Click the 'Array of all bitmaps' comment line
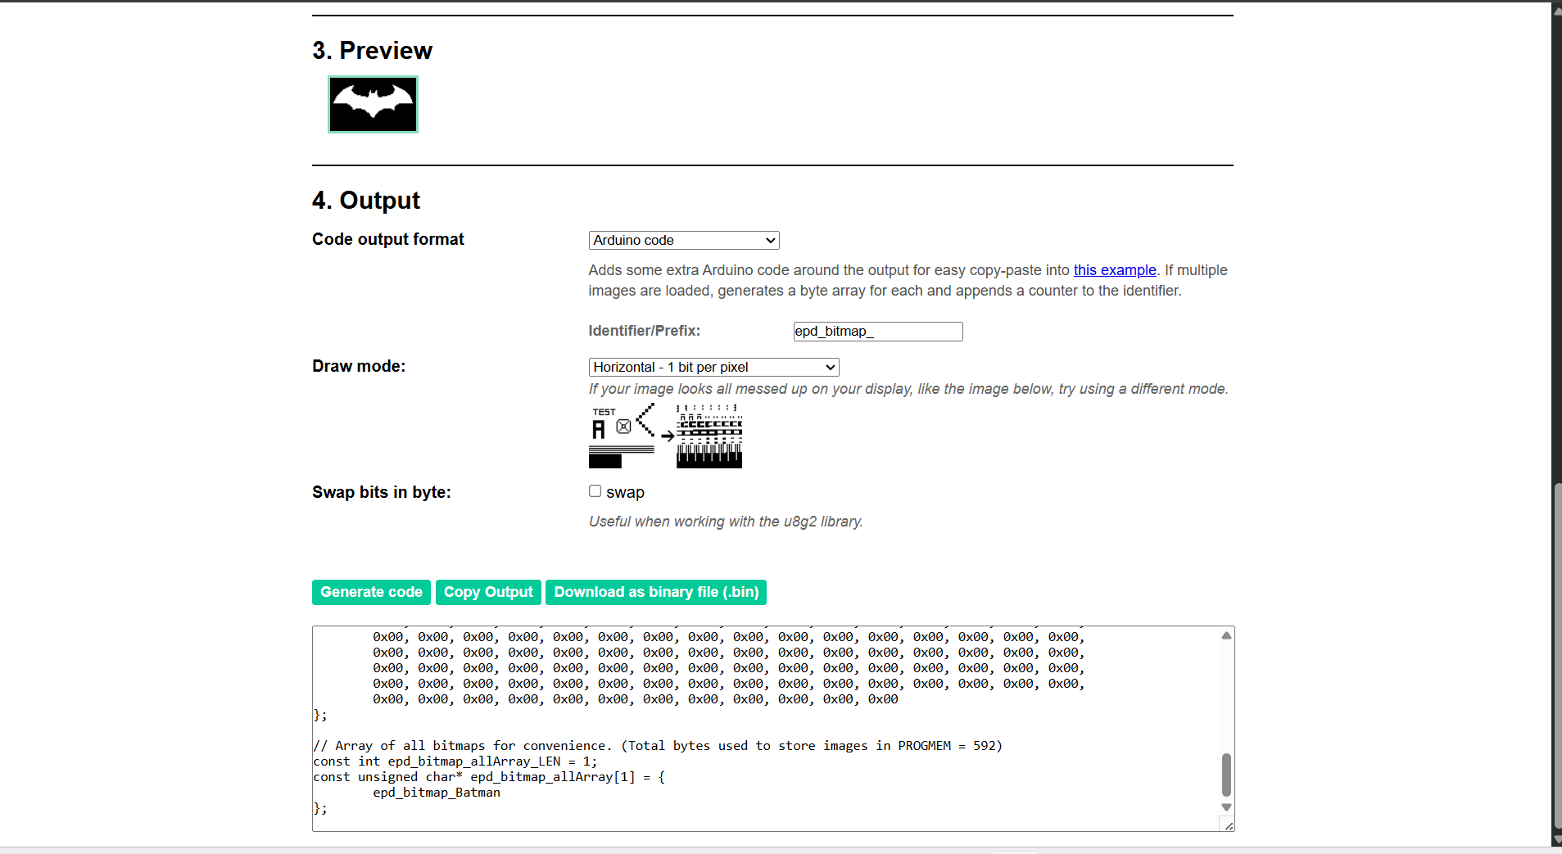Screen dimensions: 1562x854 [x=658, y=746]
